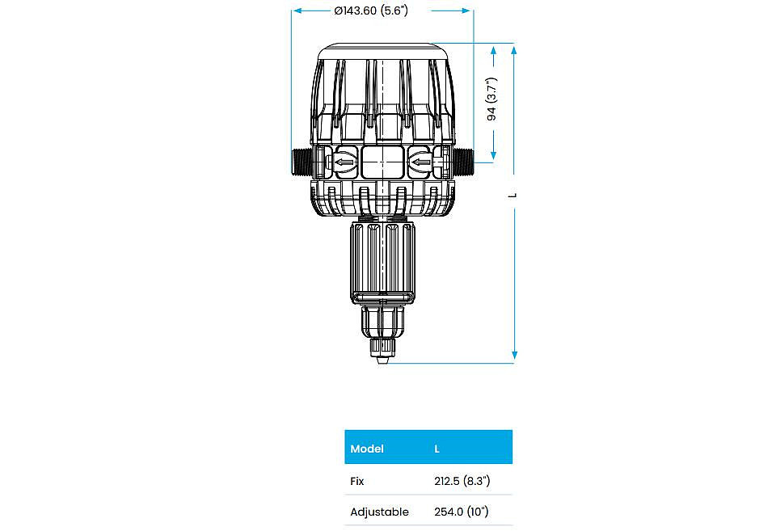Click the L dimension letter beside the drawing

coord(512,196)
